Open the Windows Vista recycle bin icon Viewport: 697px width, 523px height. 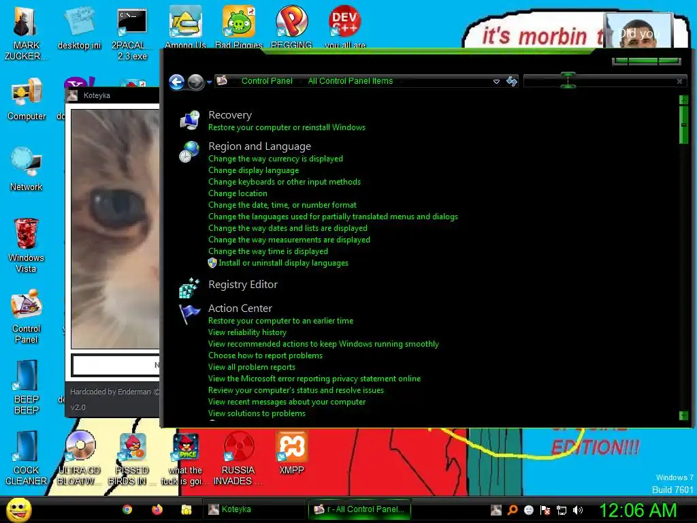coord(27,245)
